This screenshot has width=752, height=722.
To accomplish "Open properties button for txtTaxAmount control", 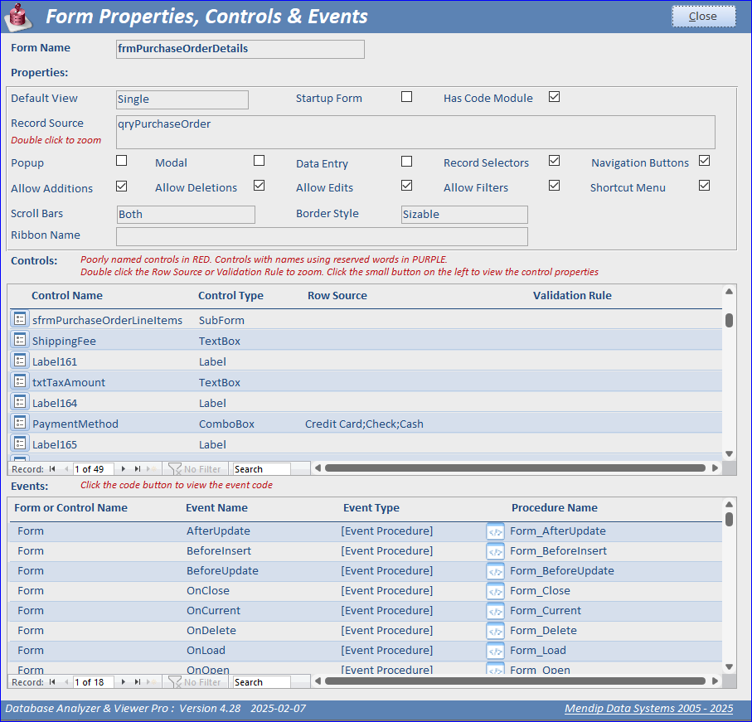I will (20, 381).
